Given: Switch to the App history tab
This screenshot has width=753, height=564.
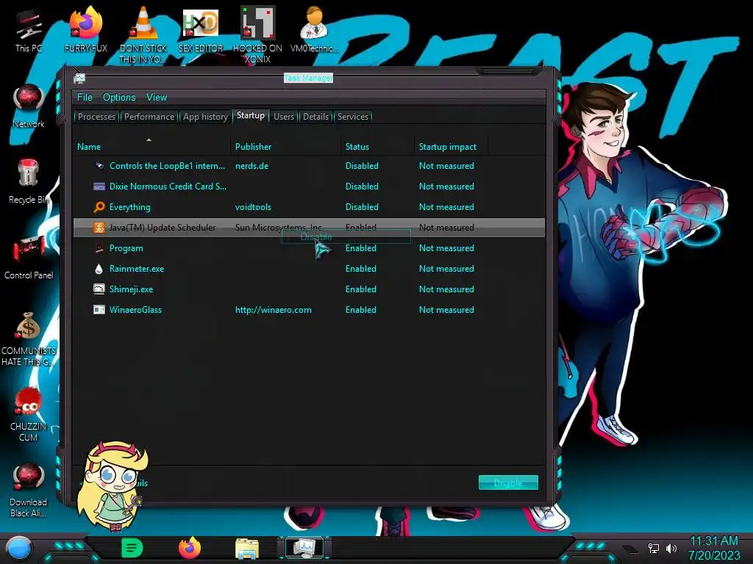Looking at the screenshot, I should point(206,117).
